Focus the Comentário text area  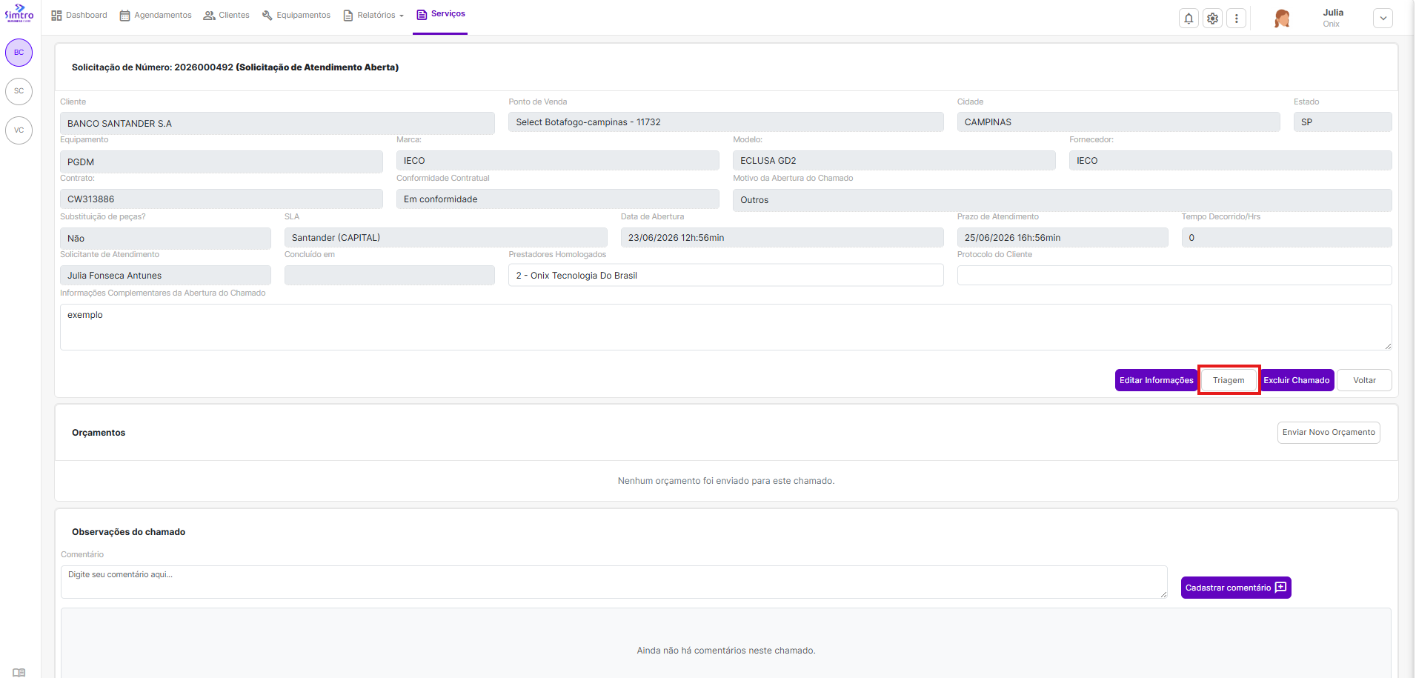(614, 582)
